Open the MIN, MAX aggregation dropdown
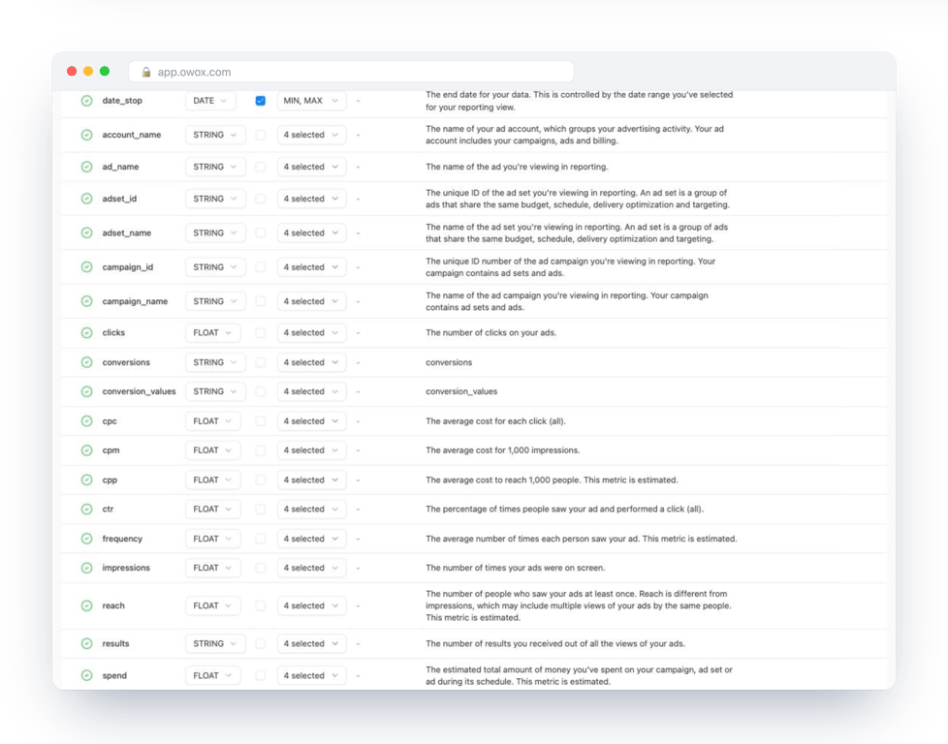Screen dimensions: 948x744 pos(311,101)
